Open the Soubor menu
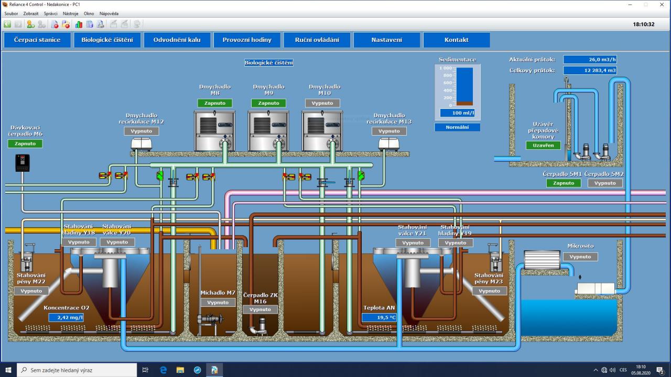The image size is (671, 377). pos(11,14)
